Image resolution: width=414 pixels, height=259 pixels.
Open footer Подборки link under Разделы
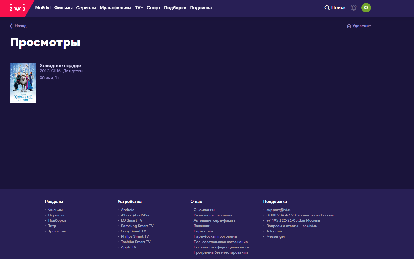tap(57, 220)
